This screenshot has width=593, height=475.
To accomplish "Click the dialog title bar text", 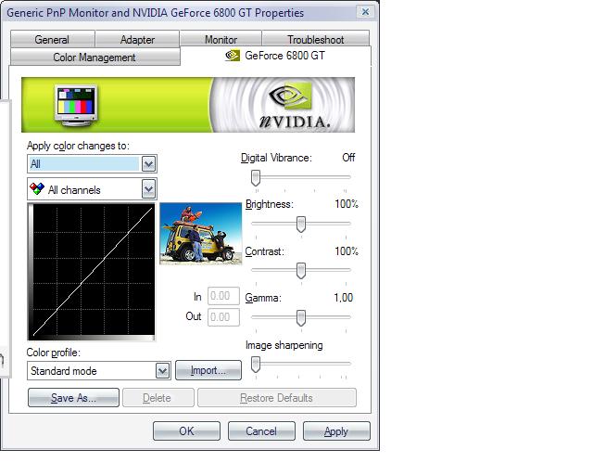I will [x=155, y=12].
